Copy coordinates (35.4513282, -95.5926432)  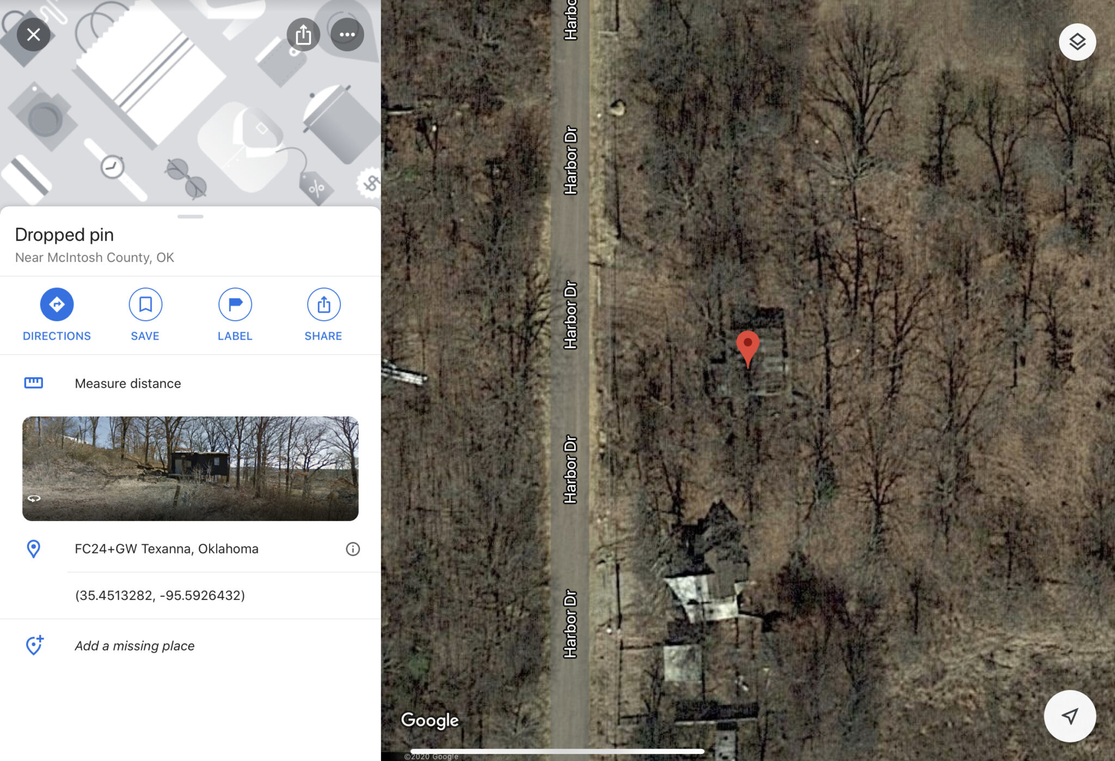point(160,596)
